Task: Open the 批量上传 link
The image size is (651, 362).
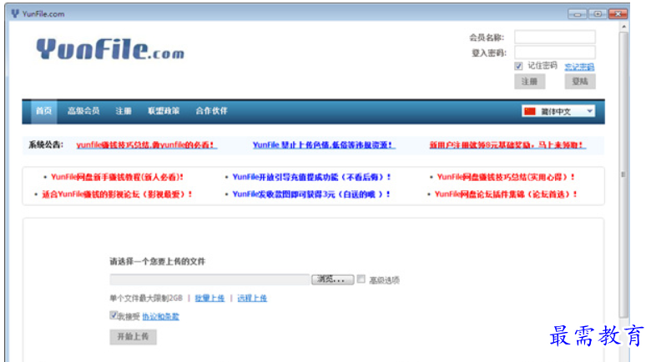Action: [209, 298]
